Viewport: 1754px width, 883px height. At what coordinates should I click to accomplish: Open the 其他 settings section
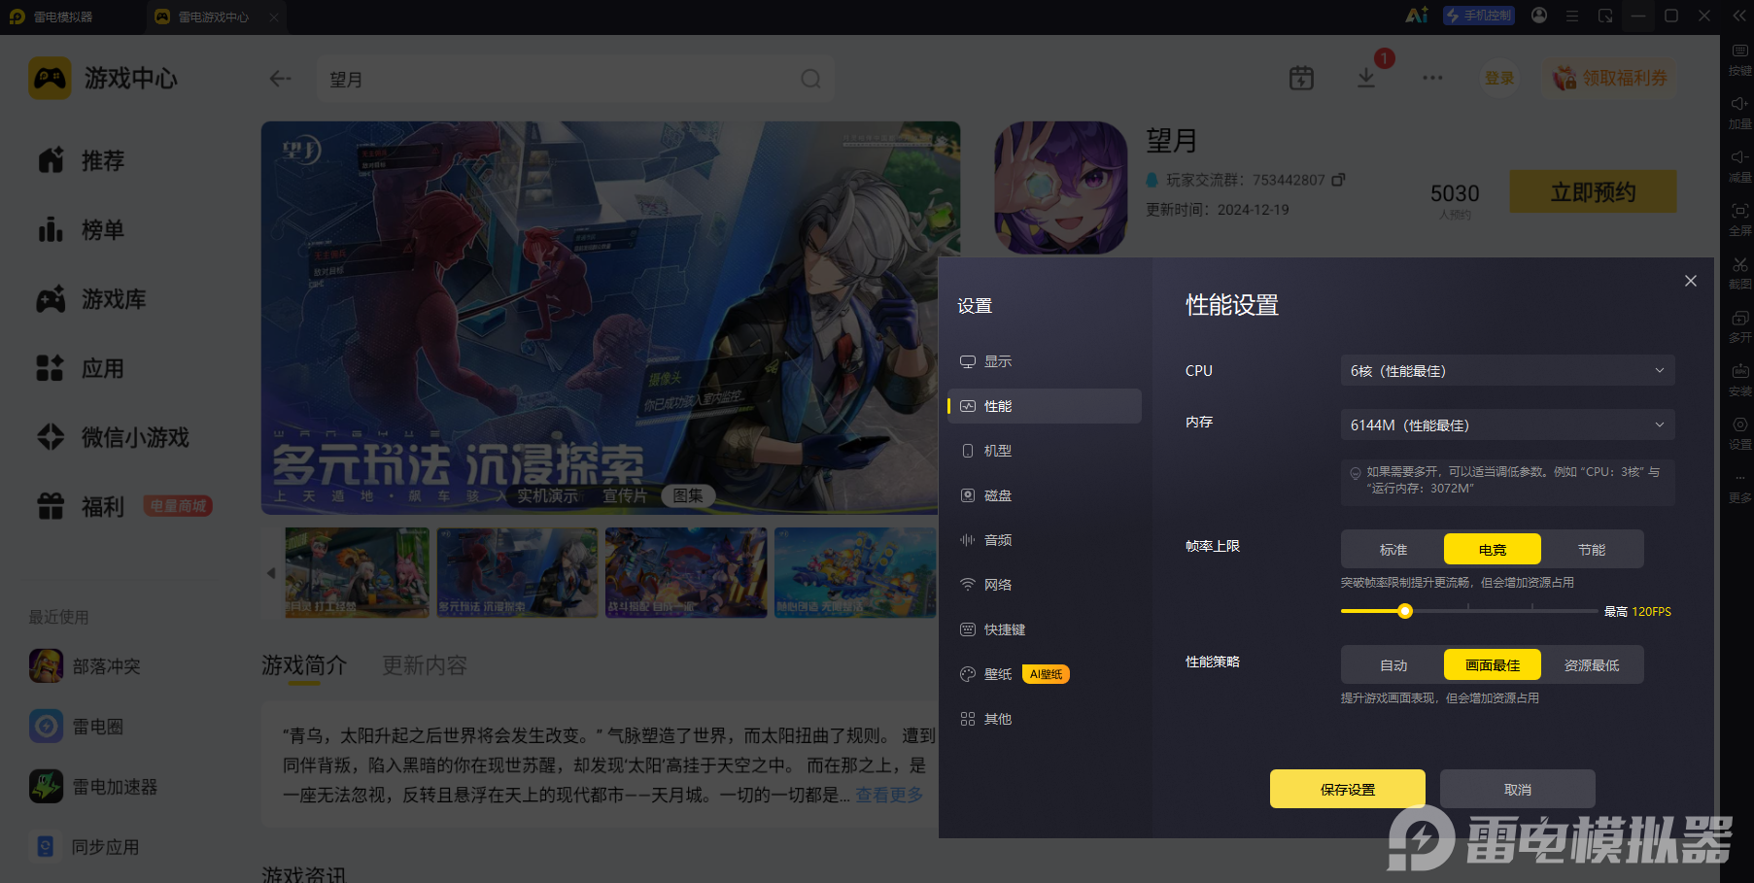pyautogui.click(x=1045, y=719)
